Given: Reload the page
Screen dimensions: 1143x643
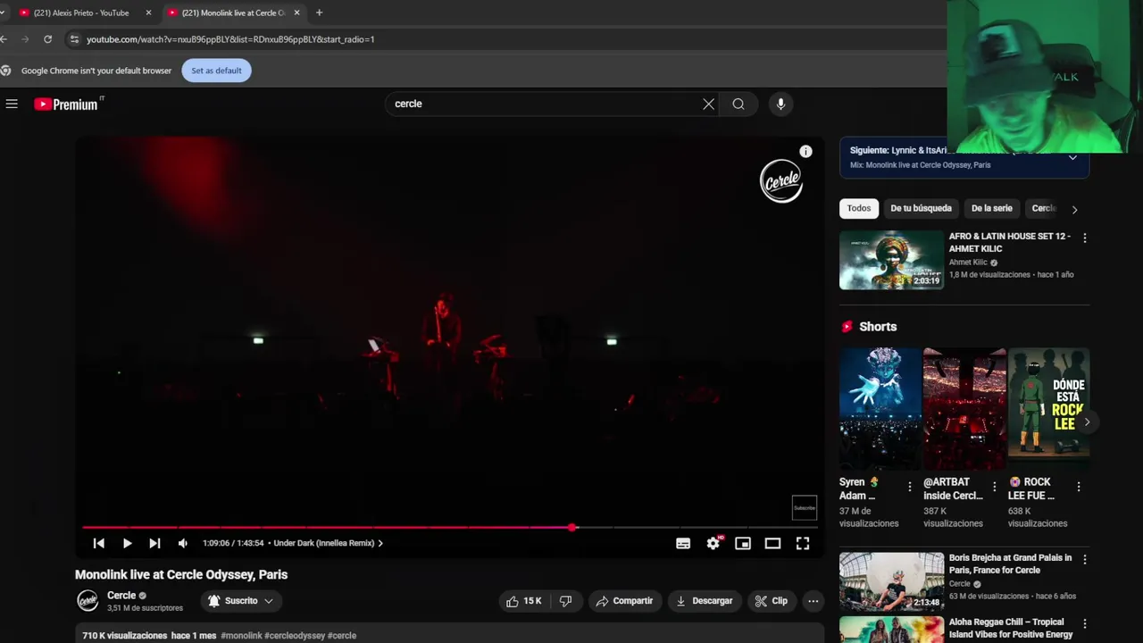Looking at the screenshot, I should coord(47,39).
